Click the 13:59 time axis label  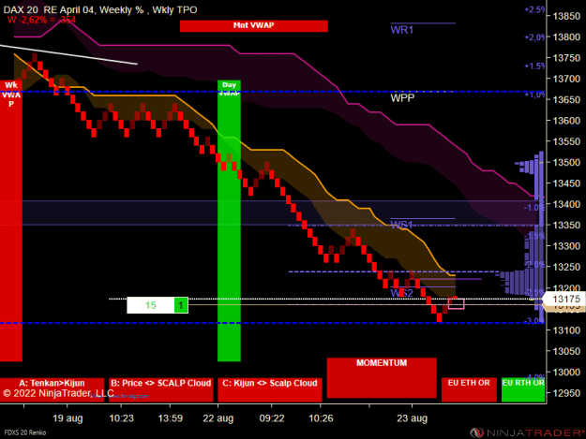170,418
